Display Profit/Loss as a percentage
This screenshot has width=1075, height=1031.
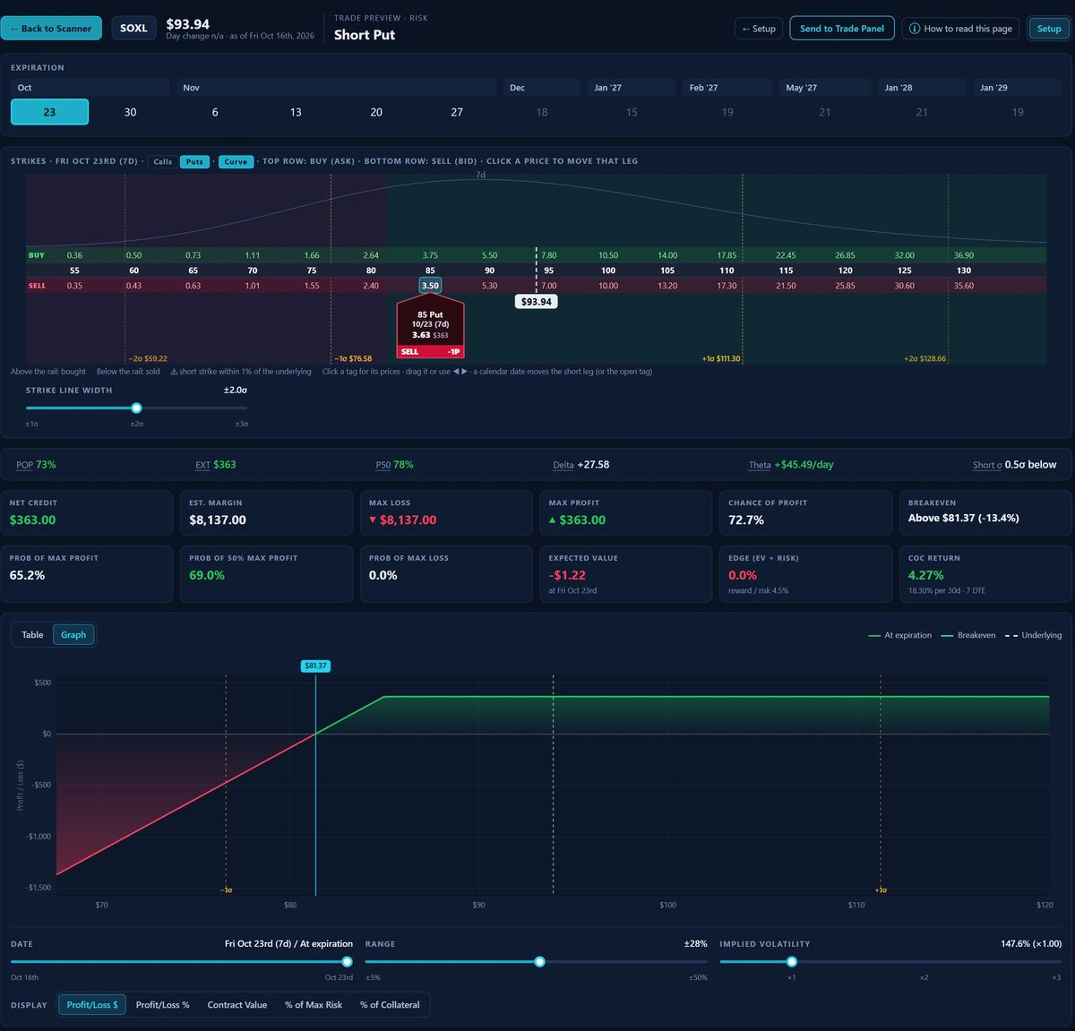pos(162,1005)
